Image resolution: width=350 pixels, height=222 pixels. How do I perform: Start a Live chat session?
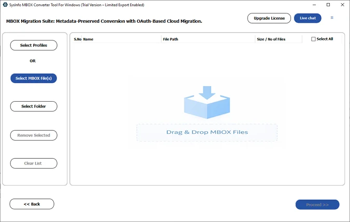point(308,18)
